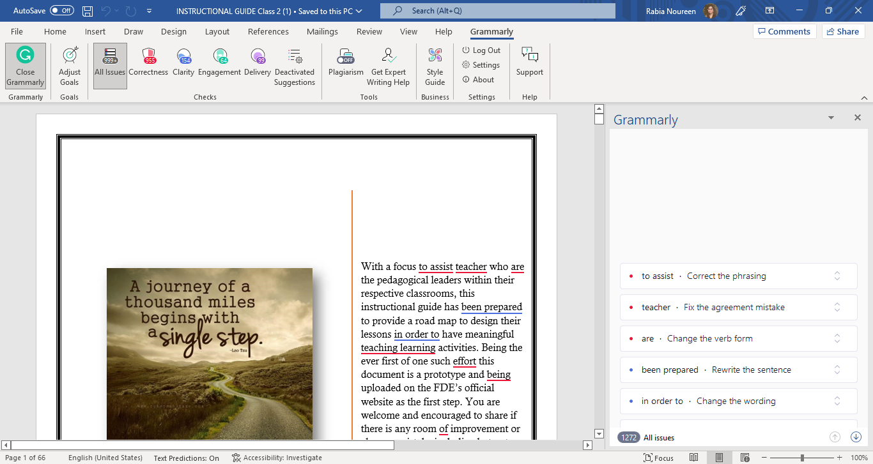This screenshot has width=873, height=464.
Task: View Deactivated Suggestions
Action: click(x=295, y=66)
